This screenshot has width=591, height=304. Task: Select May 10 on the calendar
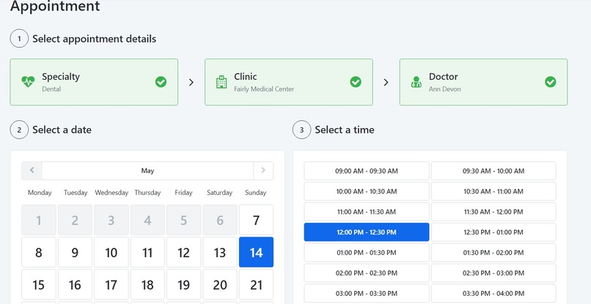pos(111,252)
